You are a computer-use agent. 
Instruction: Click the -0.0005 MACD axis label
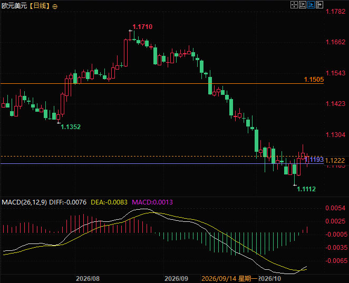[x=335, y=235]
